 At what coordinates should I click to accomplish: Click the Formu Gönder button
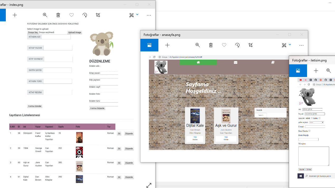pos(35,106)
